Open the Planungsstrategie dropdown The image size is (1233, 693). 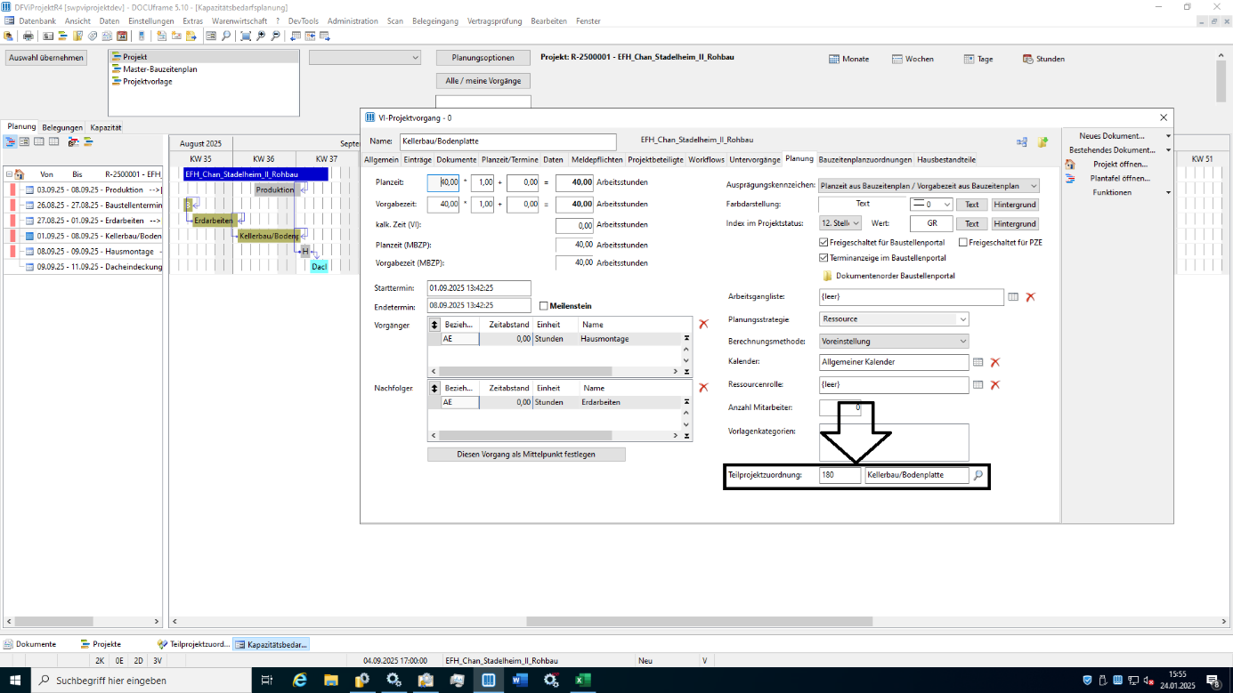pos(894,318)
